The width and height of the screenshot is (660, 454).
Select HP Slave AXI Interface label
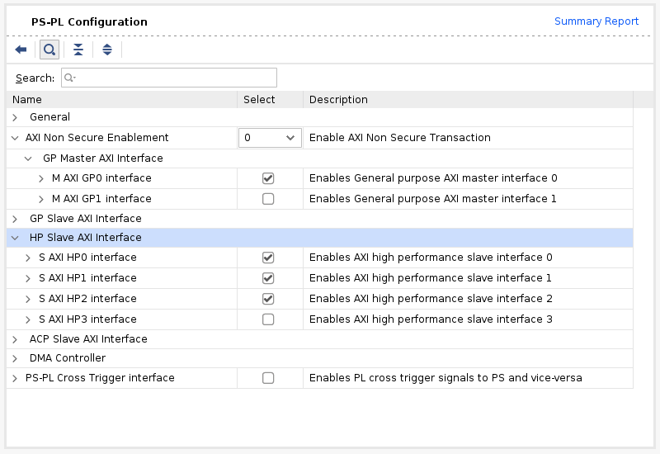pos(86,237)
